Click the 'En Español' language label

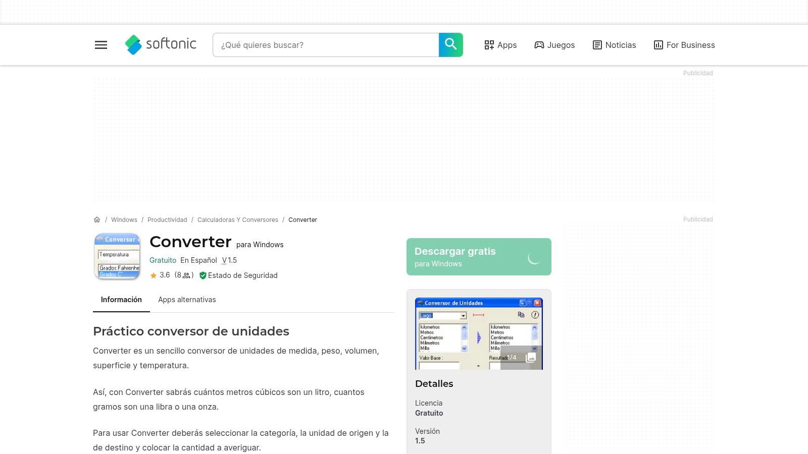point(198,260)
